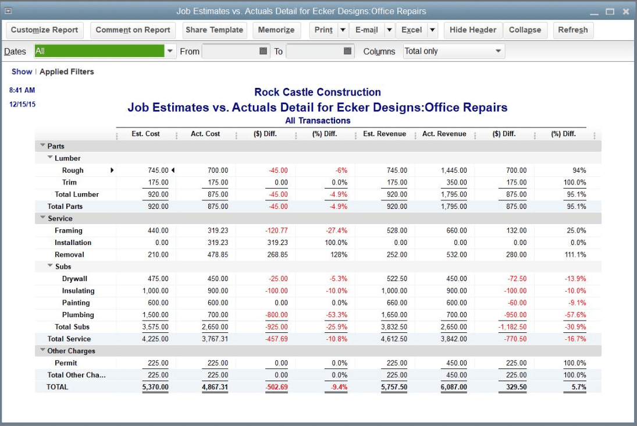Select the Insulating row label
Viewport: 637px width, 426px height.
pyautogui.click(x=78, y=290)
